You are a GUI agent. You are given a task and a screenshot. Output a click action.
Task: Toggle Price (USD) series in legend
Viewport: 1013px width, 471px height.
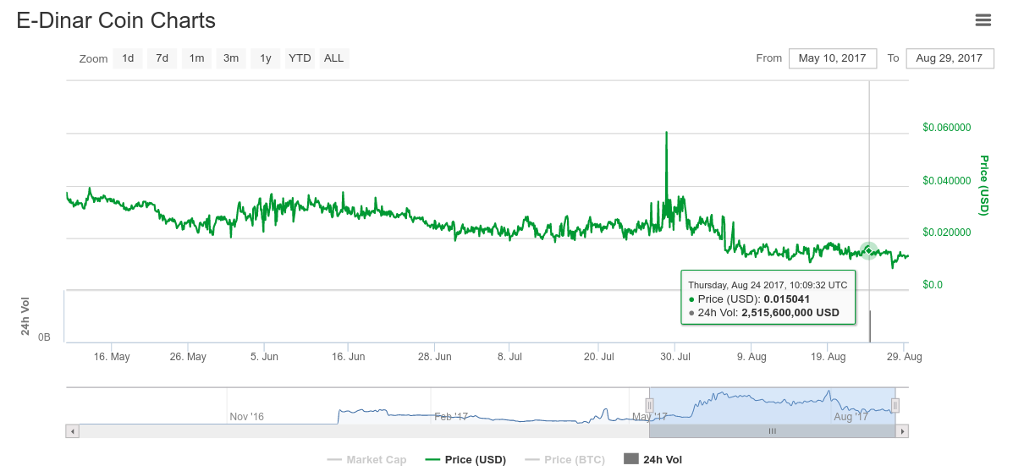click(x=465, y=460)
